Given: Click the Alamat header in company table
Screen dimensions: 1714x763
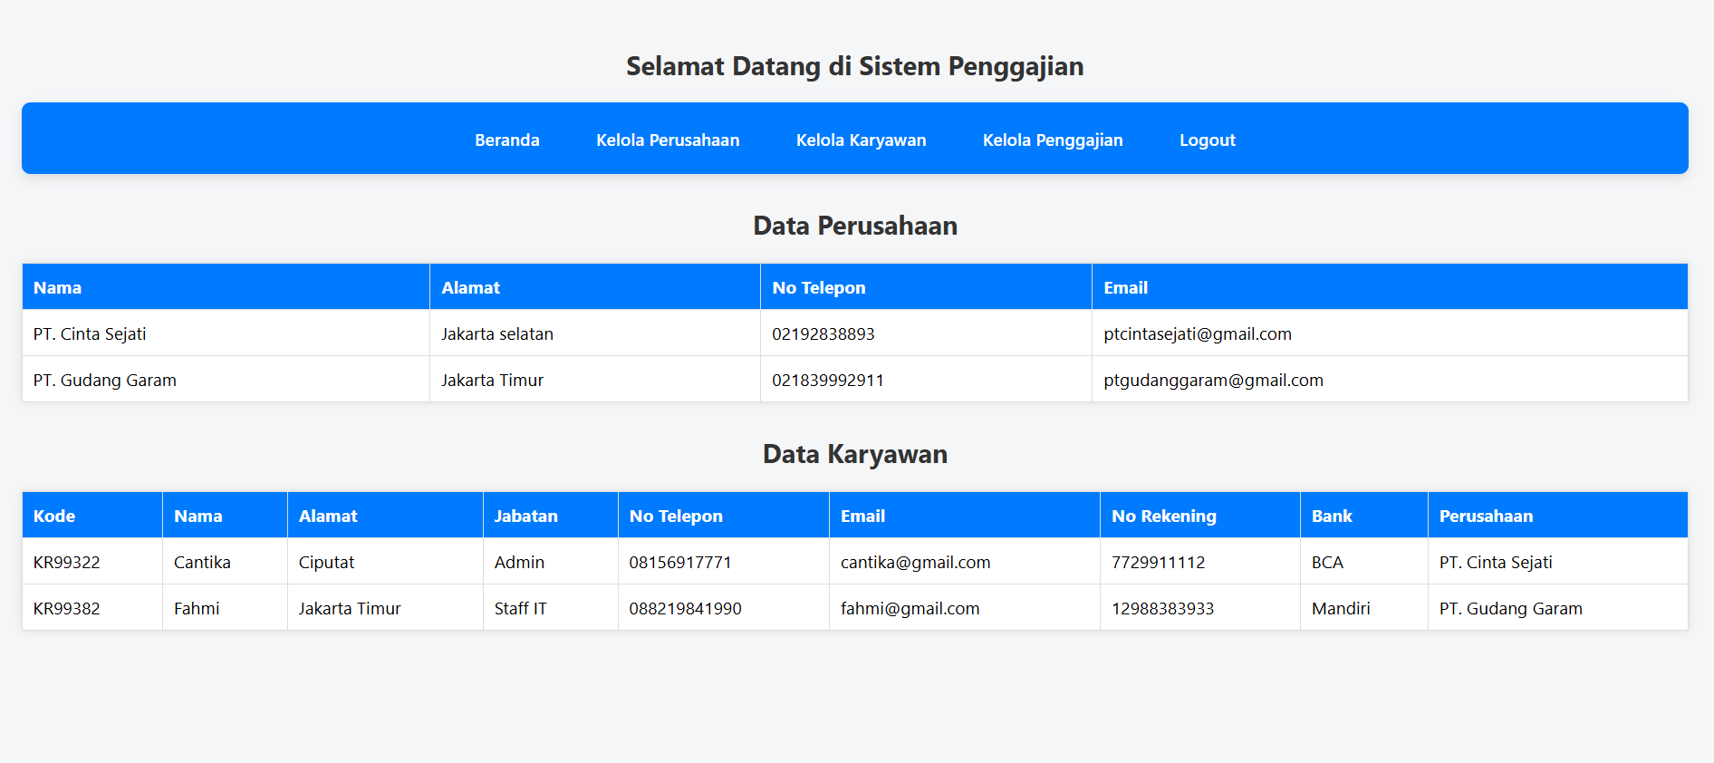Looking at the screenshot, I should point(595,287).
